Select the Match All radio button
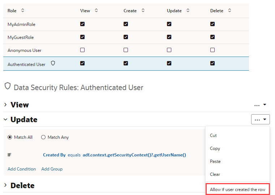The image size is (275, 195). click(x=10, y=137)
